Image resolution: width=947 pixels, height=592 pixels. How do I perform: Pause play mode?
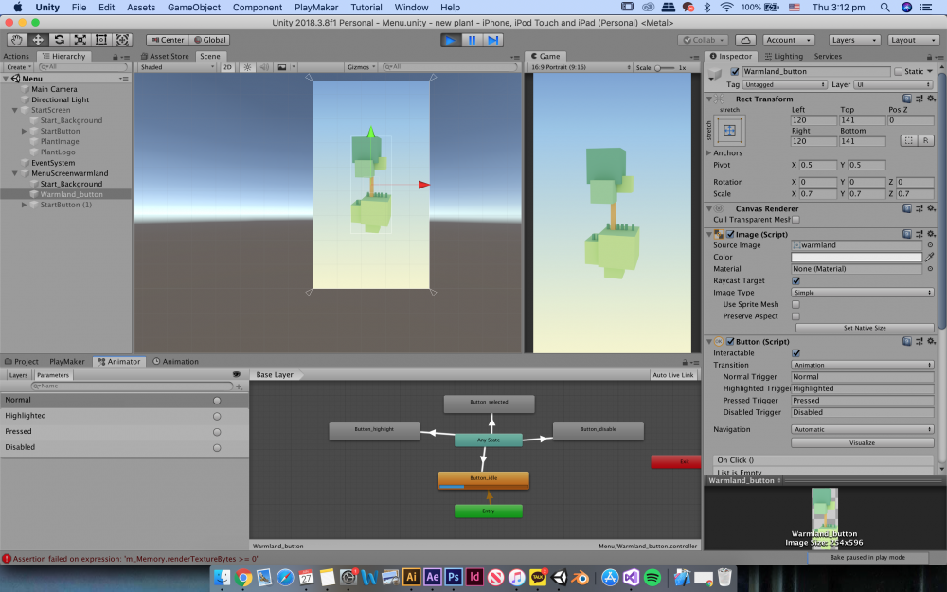(471, 40)
